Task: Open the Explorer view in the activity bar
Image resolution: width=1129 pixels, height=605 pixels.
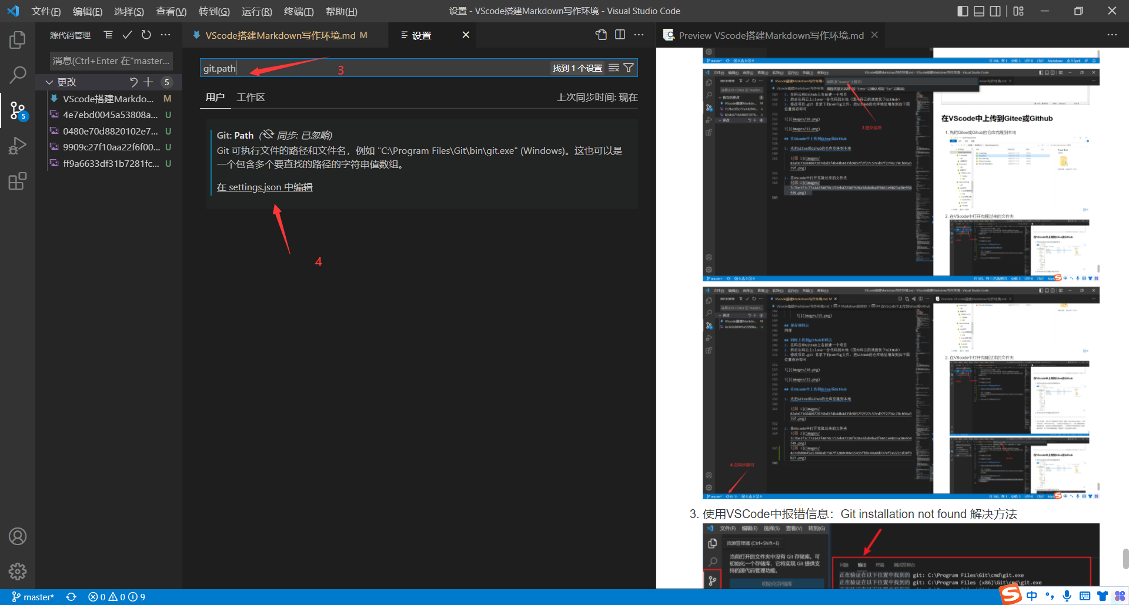Action: (x=18, y=40)
